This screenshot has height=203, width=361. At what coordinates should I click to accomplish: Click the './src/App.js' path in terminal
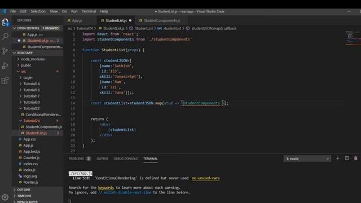point(81,173)
